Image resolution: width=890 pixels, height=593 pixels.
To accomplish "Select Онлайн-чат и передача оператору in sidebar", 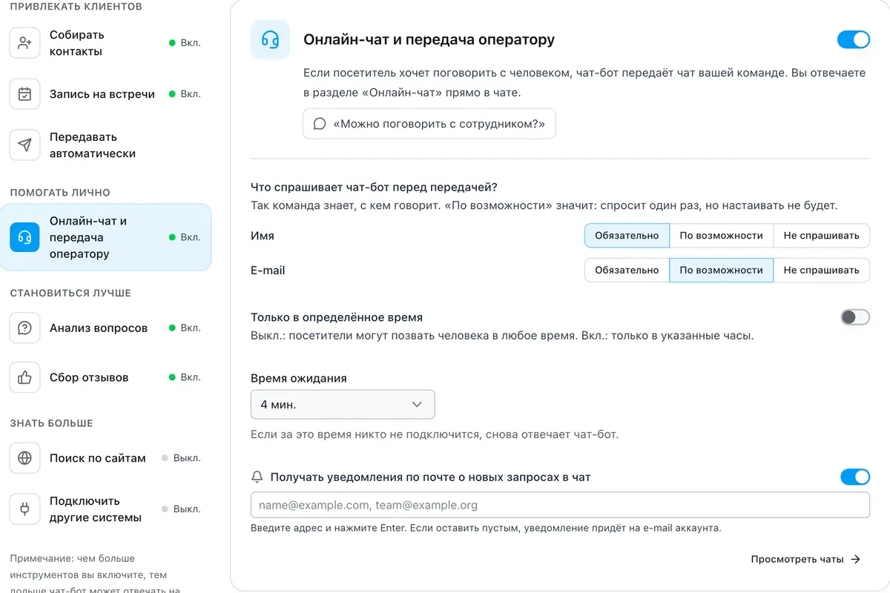I will pos(105,237).
